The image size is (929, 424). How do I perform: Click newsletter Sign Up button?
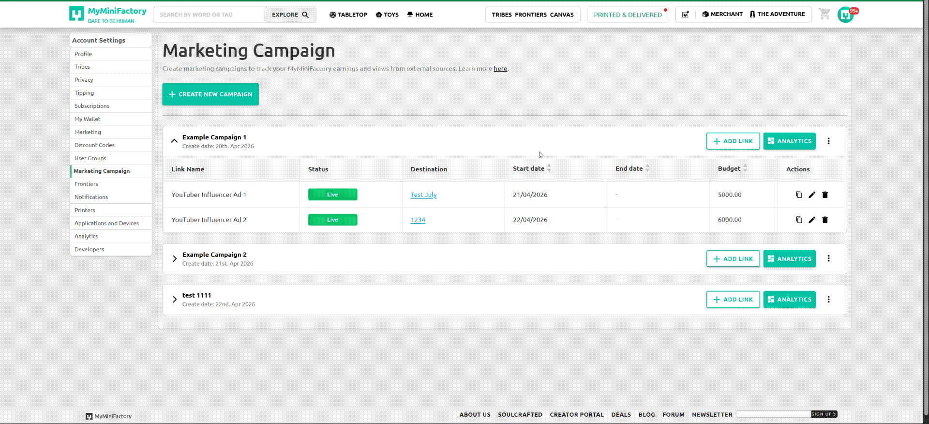point(824,414)
